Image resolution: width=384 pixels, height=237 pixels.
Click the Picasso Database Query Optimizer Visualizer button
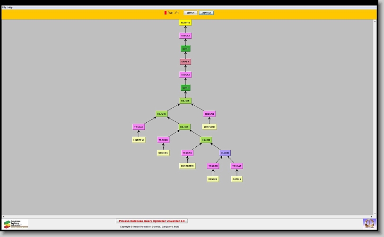coord(152,221)
